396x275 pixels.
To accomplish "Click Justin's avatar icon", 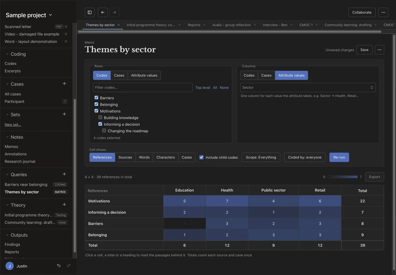I will click(10, 266).
